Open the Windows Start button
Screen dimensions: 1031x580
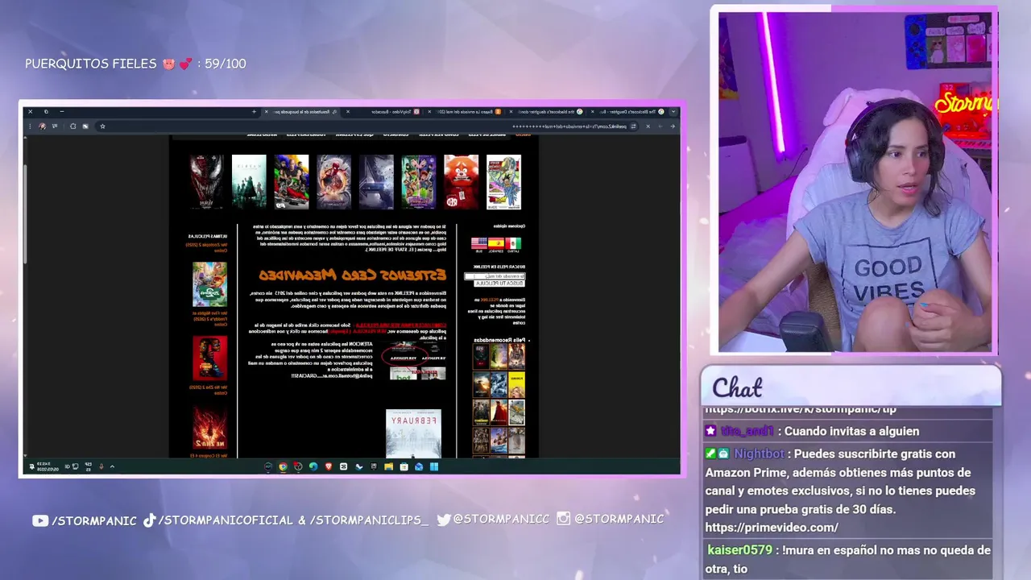click(x=433, y=466)
